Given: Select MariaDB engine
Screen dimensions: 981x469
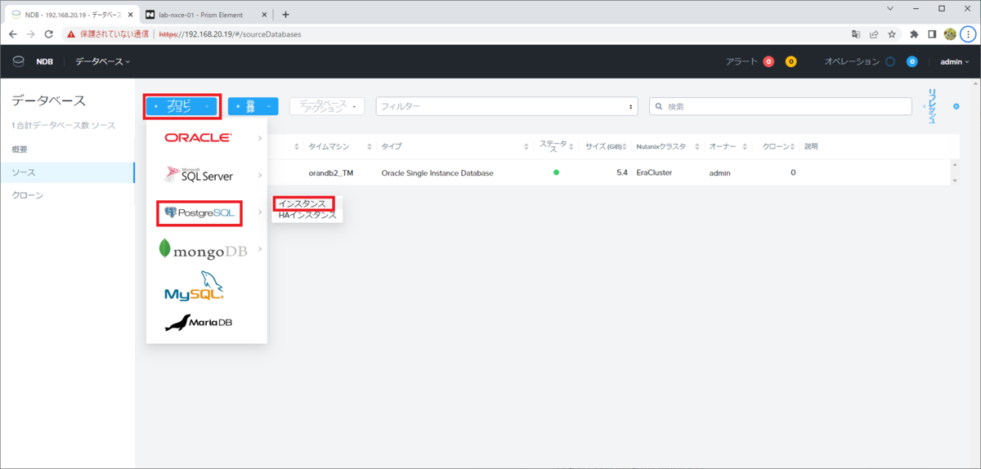Looking at the screenshot, I should [199, 322].
